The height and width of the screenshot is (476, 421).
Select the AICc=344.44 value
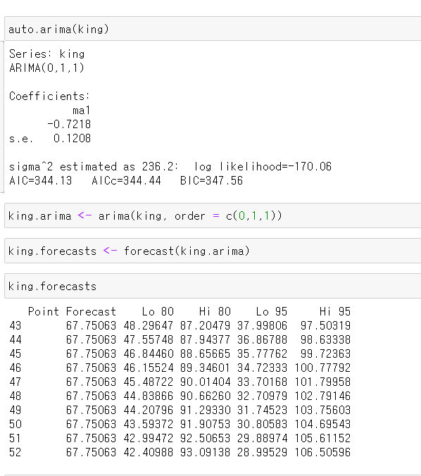click(126, 181)
